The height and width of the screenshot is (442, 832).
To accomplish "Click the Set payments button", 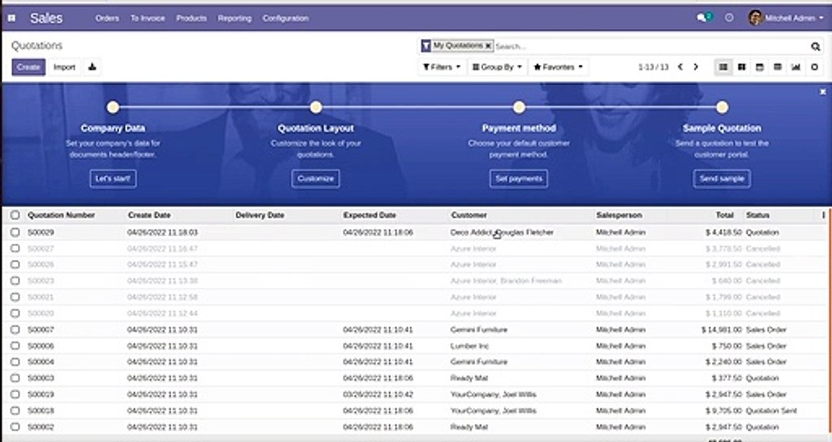I will tap(519, 179).
